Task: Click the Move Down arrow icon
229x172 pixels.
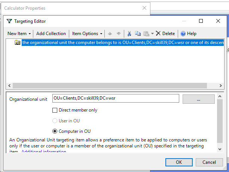Action: (x=119, y=34)
